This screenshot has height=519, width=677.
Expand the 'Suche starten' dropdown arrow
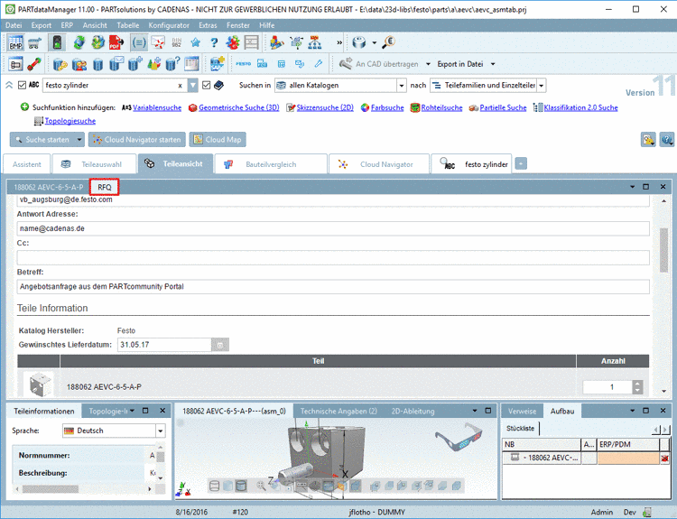tap(79, 140)
